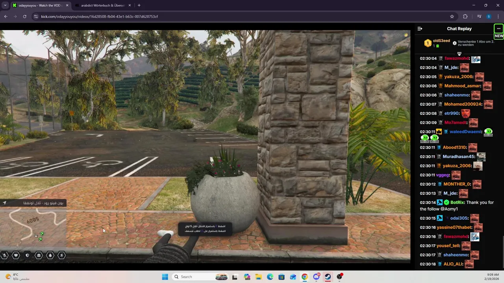Screen dimensions: 504x283
Task: Click the emote in Muradhasan45's message
Action: pyautogui.click(x=481, y=157)
